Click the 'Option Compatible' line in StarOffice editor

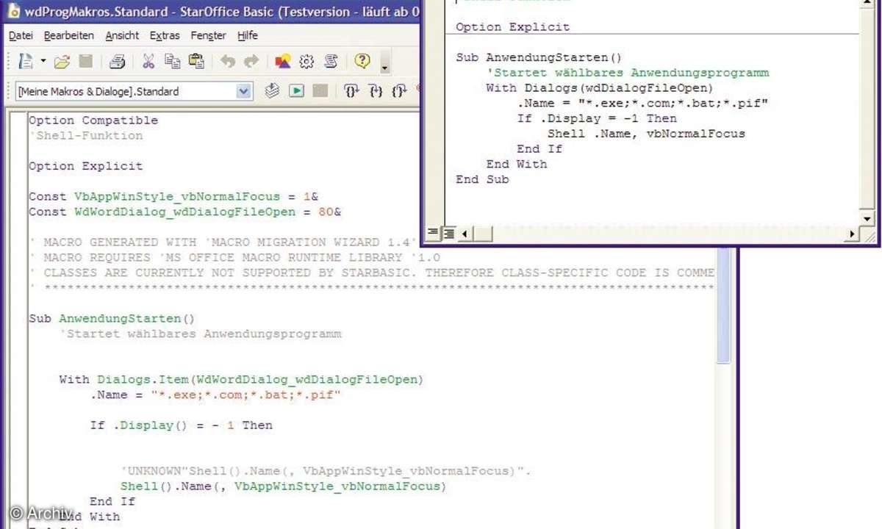pos(93,120)
